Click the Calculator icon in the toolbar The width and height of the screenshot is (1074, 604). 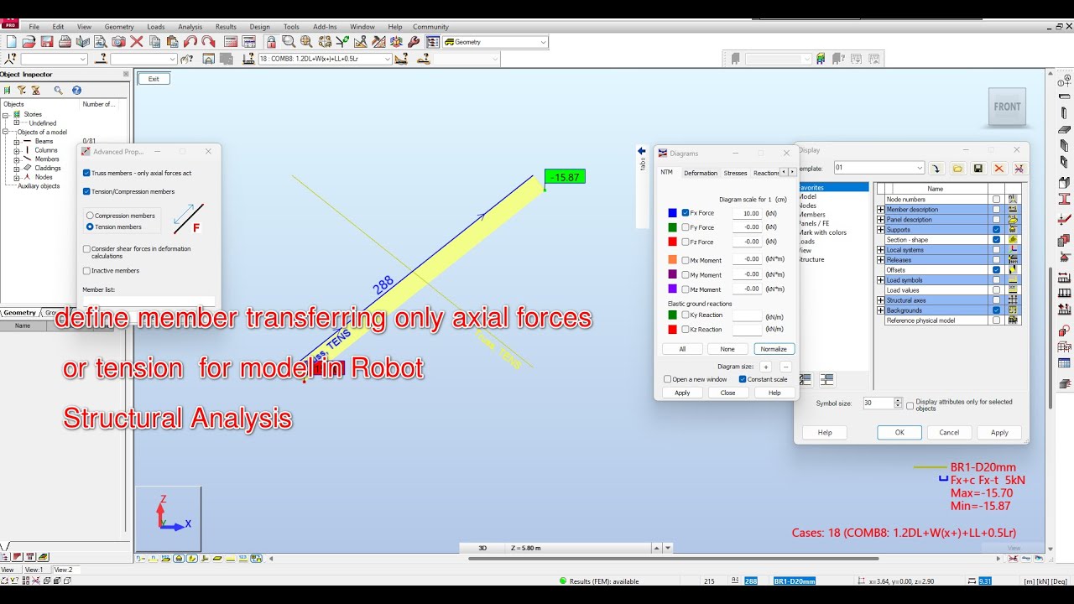pyautogui.click(x=231, y=42)
